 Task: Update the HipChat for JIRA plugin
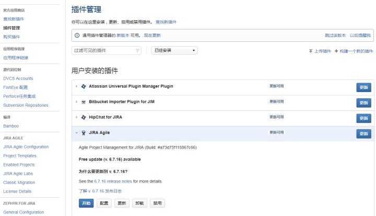click(x=363, y=118)
